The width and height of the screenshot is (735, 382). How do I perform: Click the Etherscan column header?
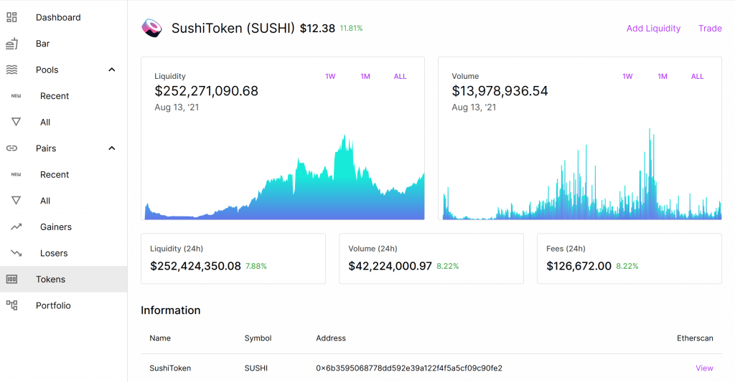695,338
